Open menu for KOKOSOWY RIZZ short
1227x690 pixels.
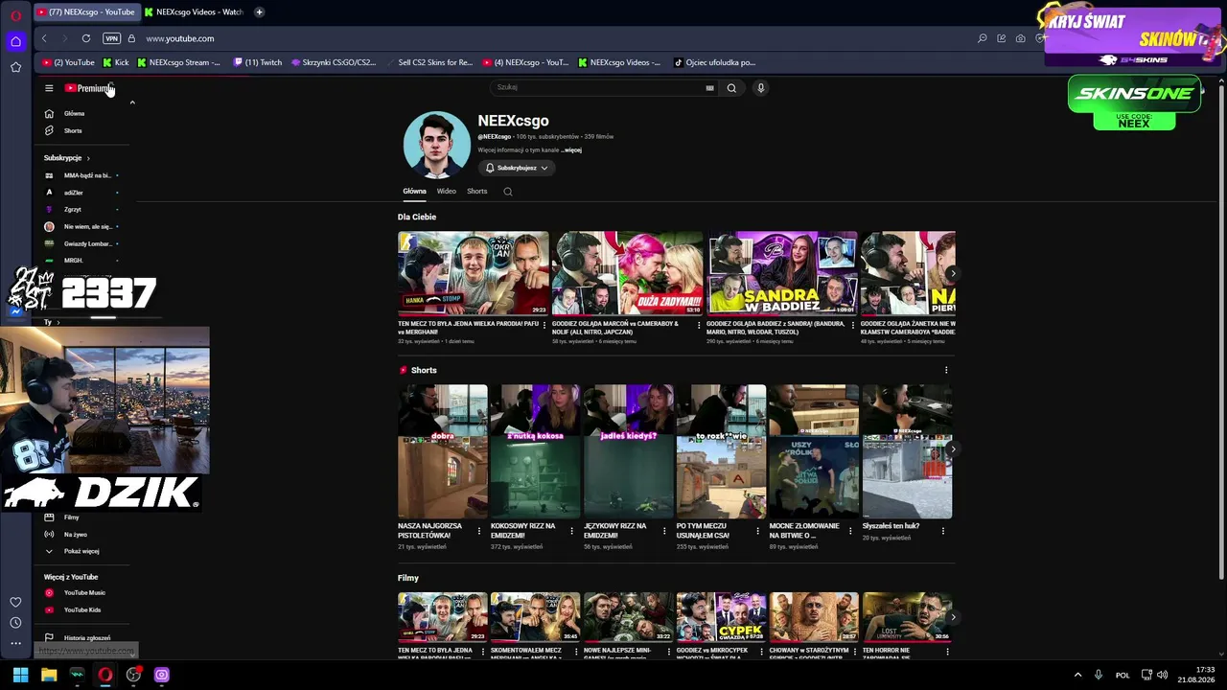pyautogui.click(x=572, y=530)
